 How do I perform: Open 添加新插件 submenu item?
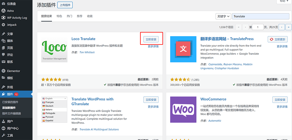[9, 108]
